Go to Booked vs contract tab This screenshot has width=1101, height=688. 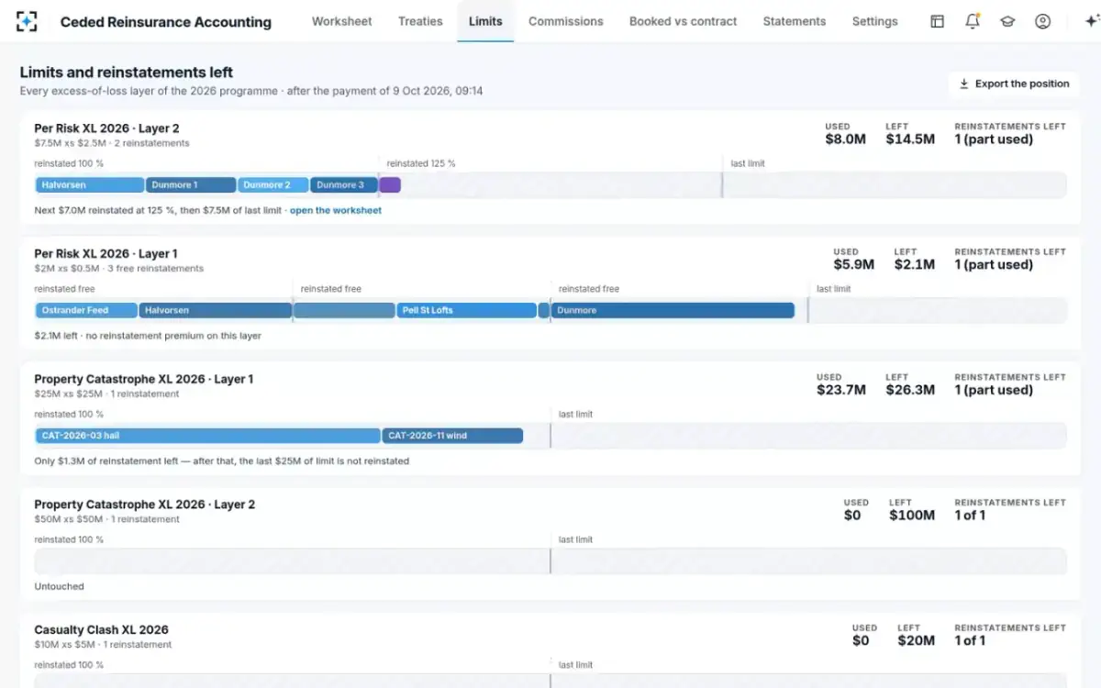(x=683, y=21)
